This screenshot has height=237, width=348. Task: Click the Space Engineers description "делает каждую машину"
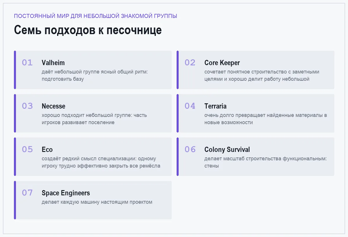[97, 202]
